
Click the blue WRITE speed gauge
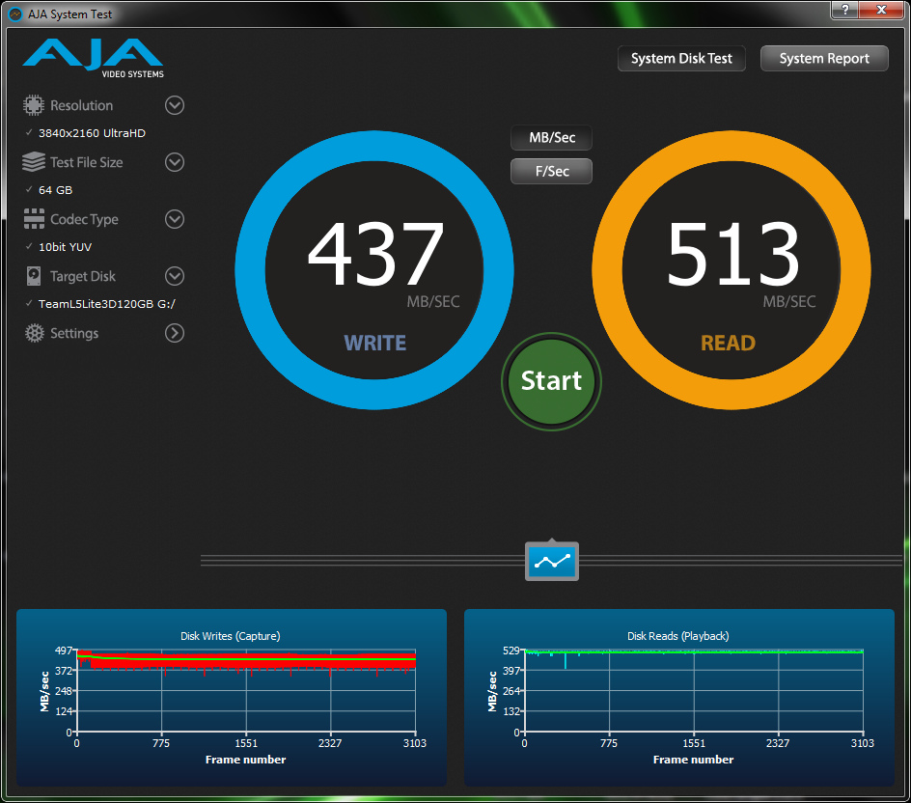(374, 270)
